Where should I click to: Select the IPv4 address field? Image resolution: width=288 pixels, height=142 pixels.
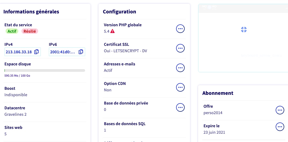tap(19, 52)
